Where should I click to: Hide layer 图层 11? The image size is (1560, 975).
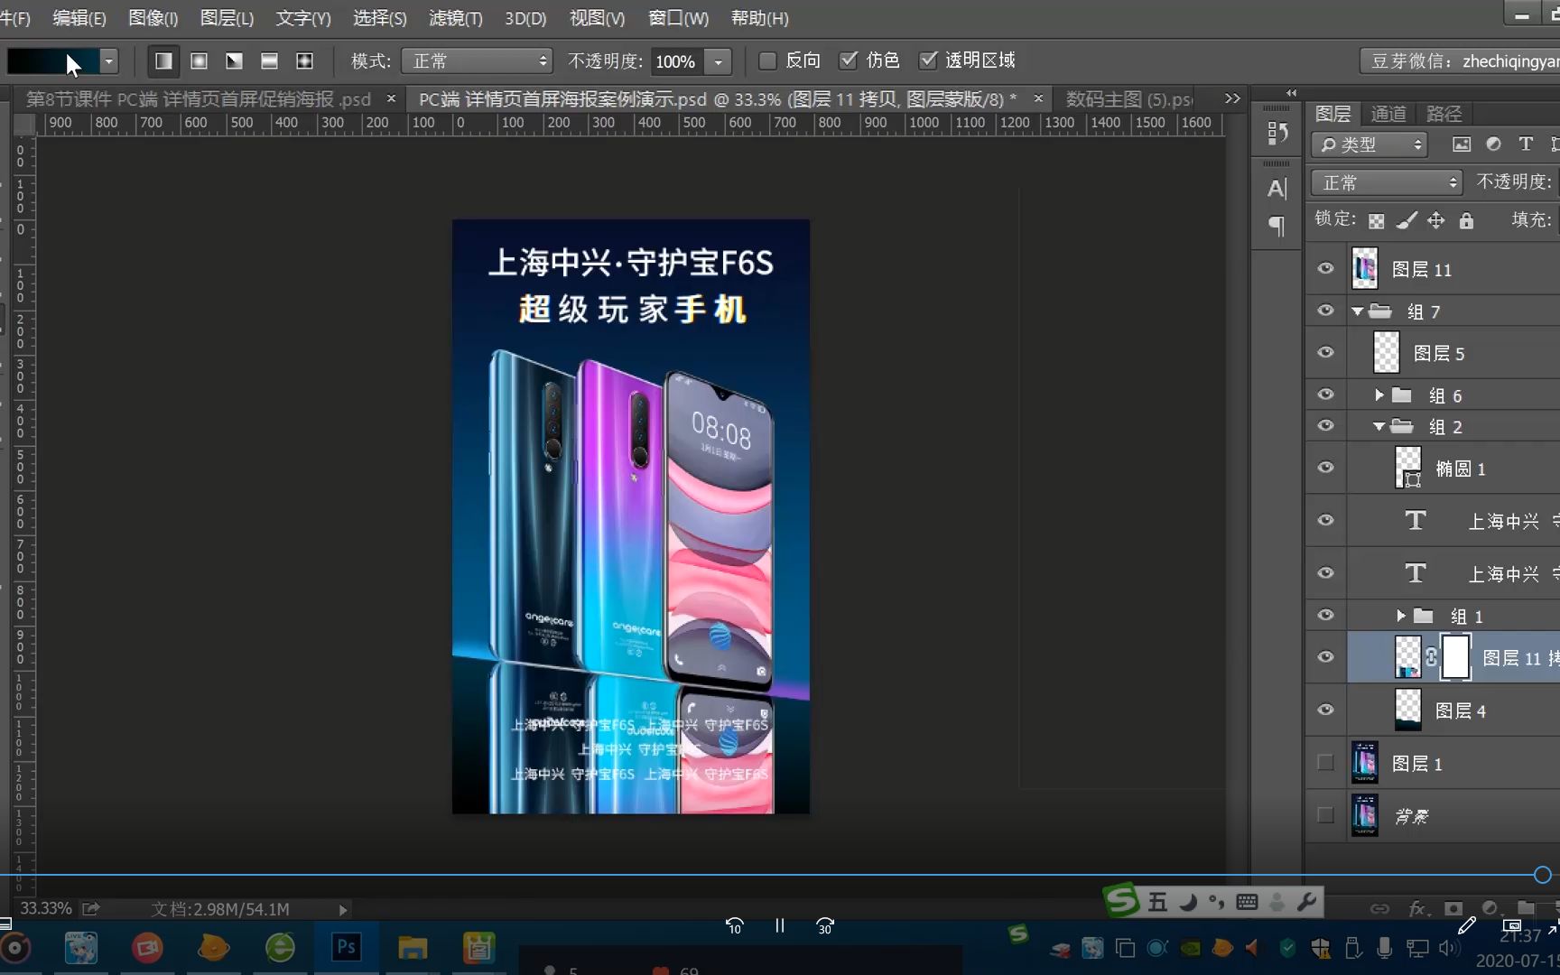[1325, 268]
